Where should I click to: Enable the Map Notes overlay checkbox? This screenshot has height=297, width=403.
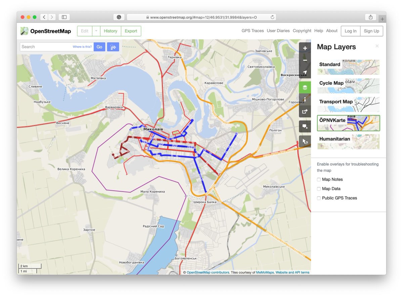click(319, 180)
